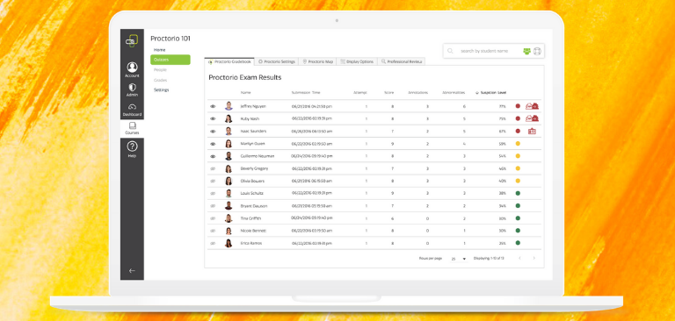Click red suspicion dot for Jeffrey Nguyen
The height and width of the screenshot is (321, 675).
pyautogui.click(x=518, y=106)
